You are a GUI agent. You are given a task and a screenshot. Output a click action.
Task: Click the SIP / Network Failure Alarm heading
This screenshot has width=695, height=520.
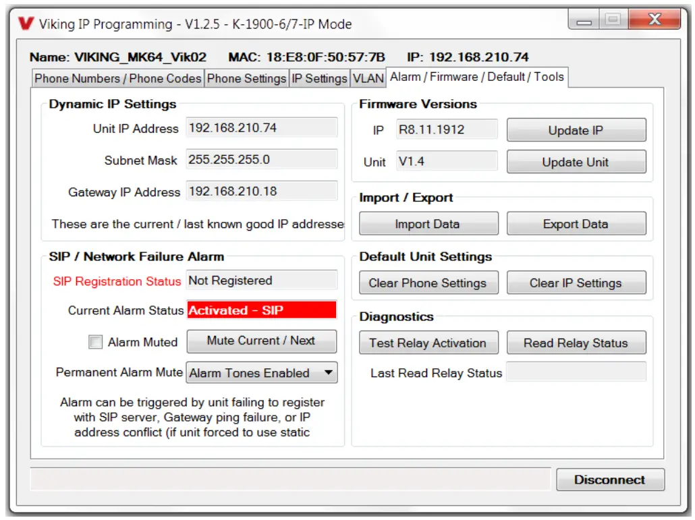[136, 257]
